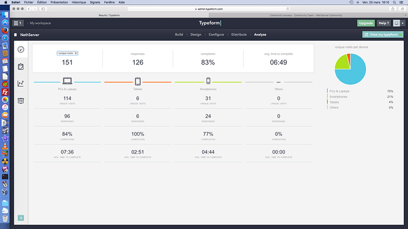This screenshot has height=229, width=408.
Task: Switch to the Build step
Action: (179, 35)
